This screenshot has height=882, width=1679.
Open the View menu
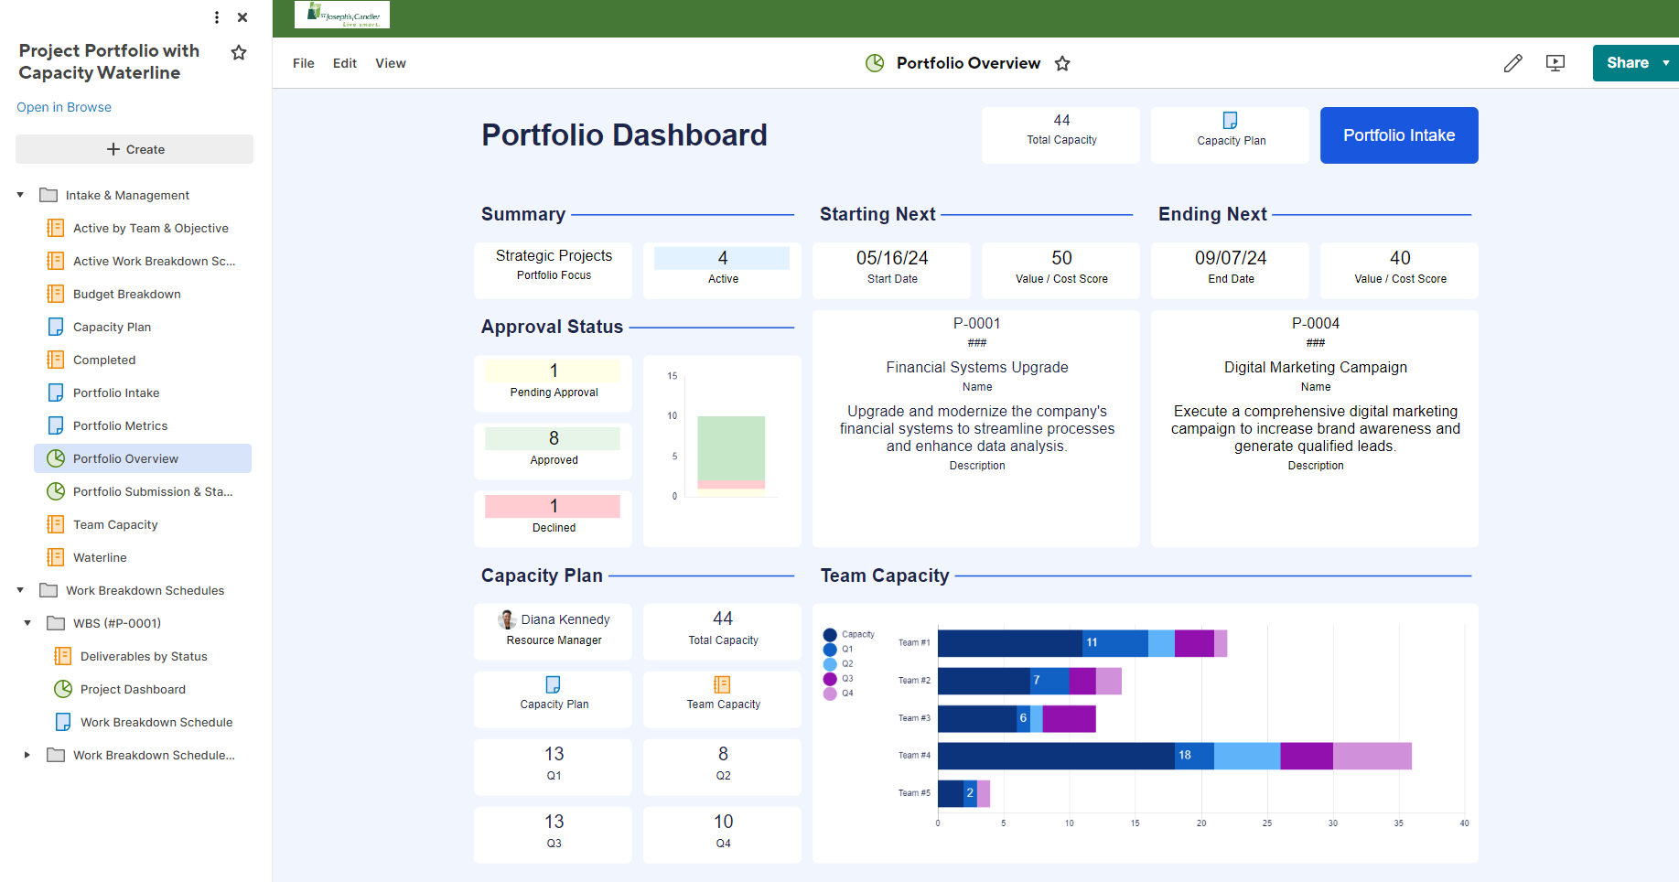(x=391, y=63)
